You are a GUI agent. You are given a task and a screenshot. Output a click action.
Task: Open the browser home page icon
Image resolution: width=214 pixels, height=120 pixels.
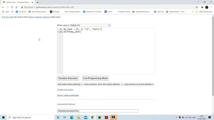16,7
